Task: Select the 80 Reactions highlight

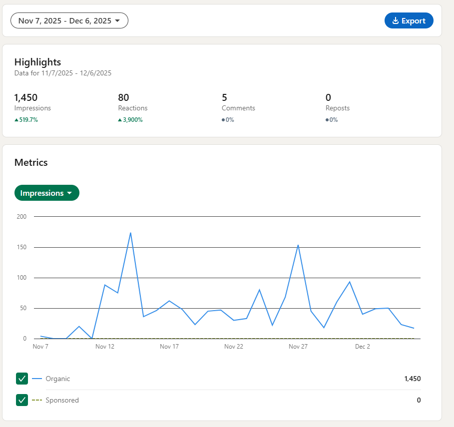Action: tap(123, 97)
